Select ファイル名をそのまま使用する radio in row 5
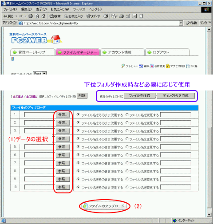The image size is (213, 224). pyautogui.click(x=78, y=147)
